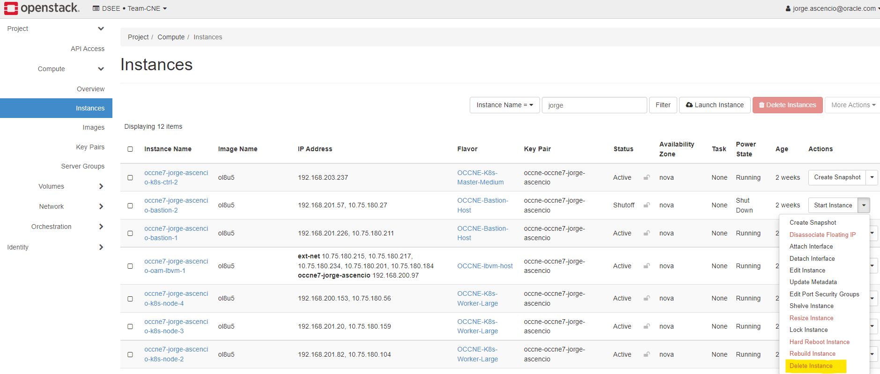Check the box for occne7-jorge-ascencio-k8s-node-2
The image size is (880, 374).
[x=130, y=354]
